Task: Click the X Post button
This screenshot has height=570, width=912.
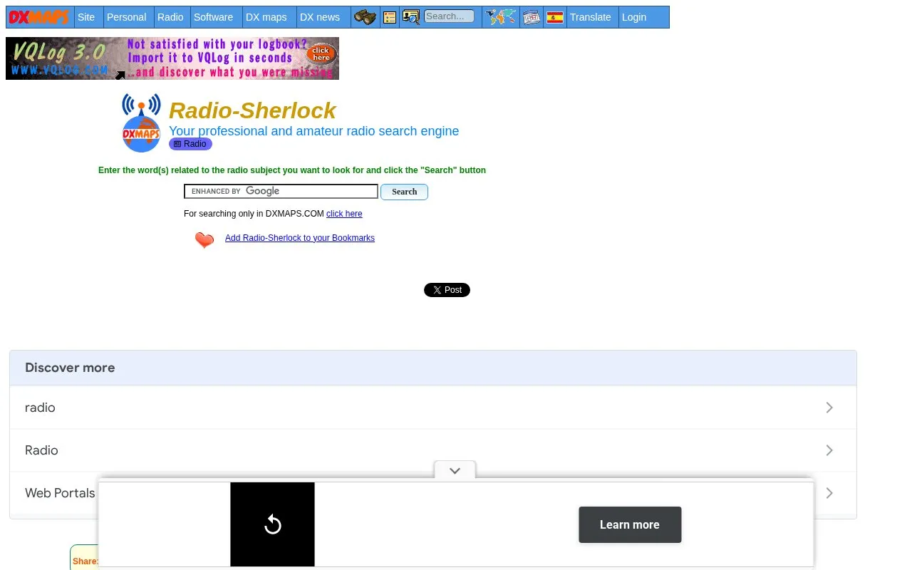Action: (447, 290)
